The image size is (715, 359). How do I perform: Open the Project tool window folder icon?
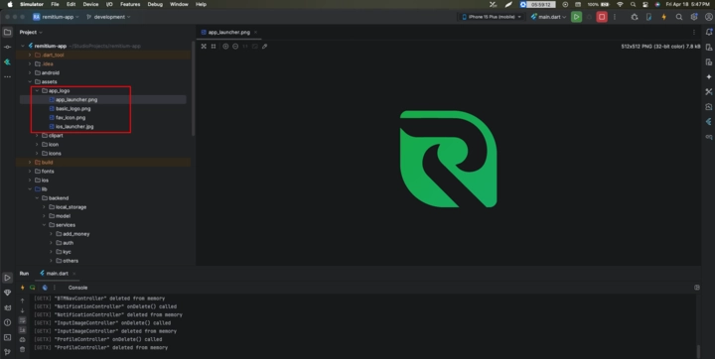pyautogui.click(x=7, y=32)
